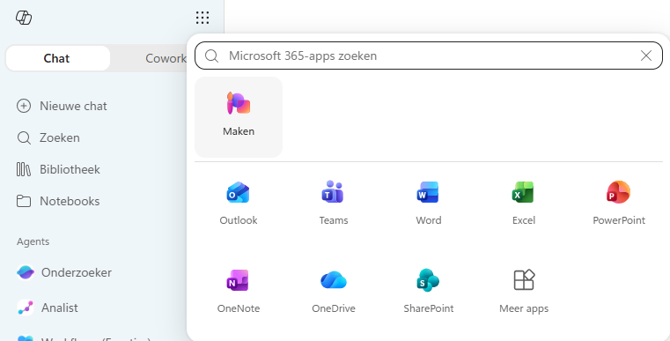Launch OneNote from the app list
The width and height of the screenshot is (670, 341).
(x=239, y=291)
